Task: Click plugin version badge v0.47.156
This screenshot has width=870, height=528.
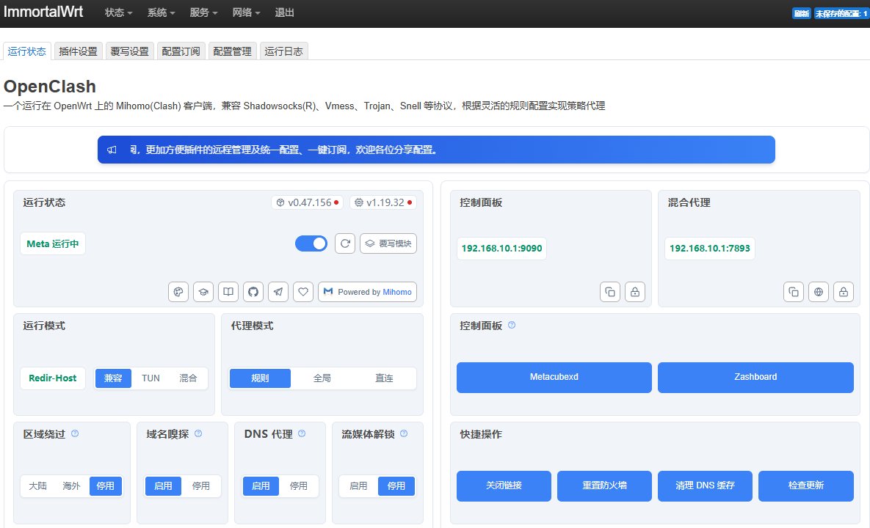Action: coord(308,203)
